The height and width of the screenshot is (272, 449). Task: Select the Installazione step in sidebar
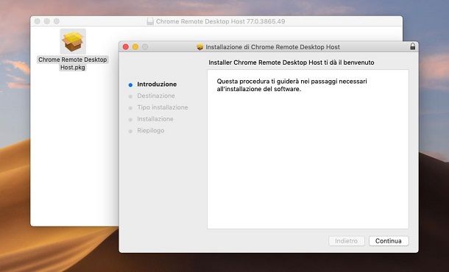[155, 119]
